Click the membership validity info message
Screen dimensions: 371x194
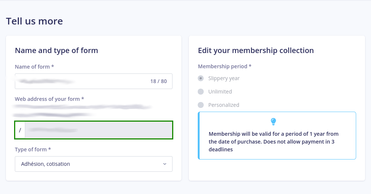click(274, 141)
